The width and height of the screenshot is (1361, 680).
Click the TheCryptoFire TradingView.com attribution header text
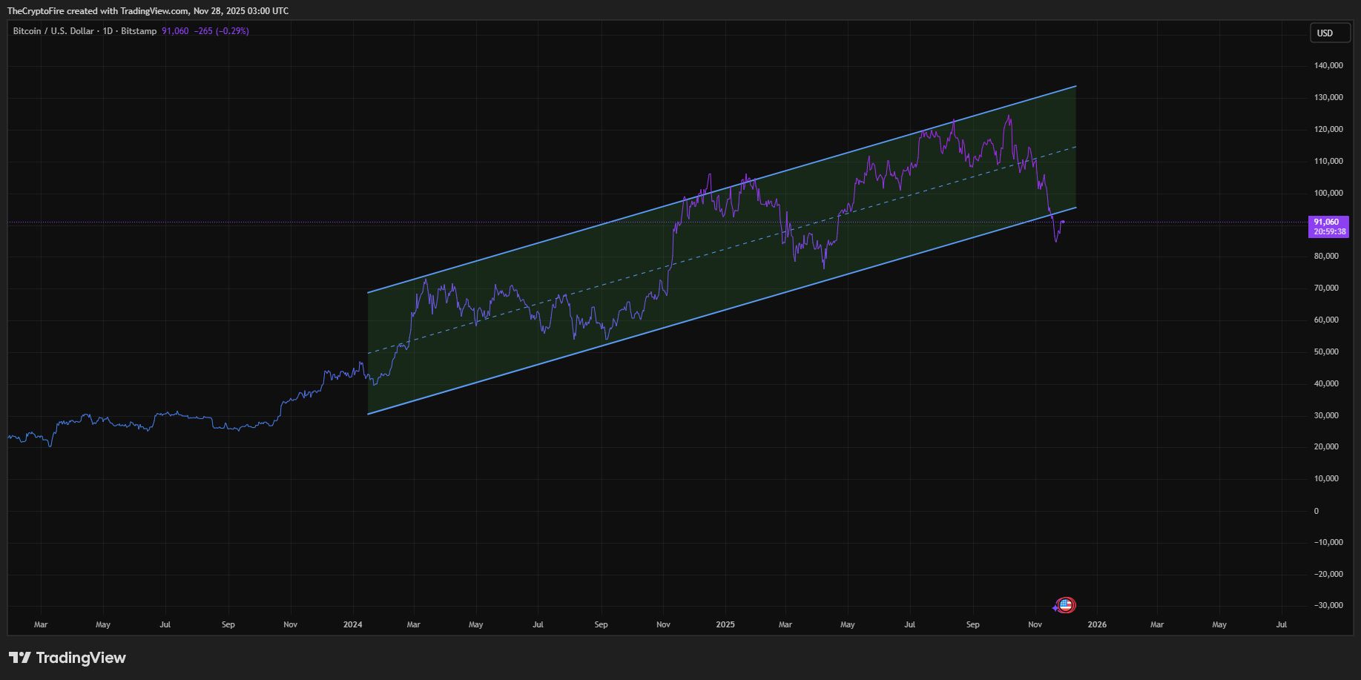[148, 11]
